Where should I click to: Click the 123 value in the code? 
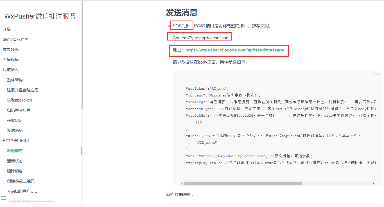[198, 122]
